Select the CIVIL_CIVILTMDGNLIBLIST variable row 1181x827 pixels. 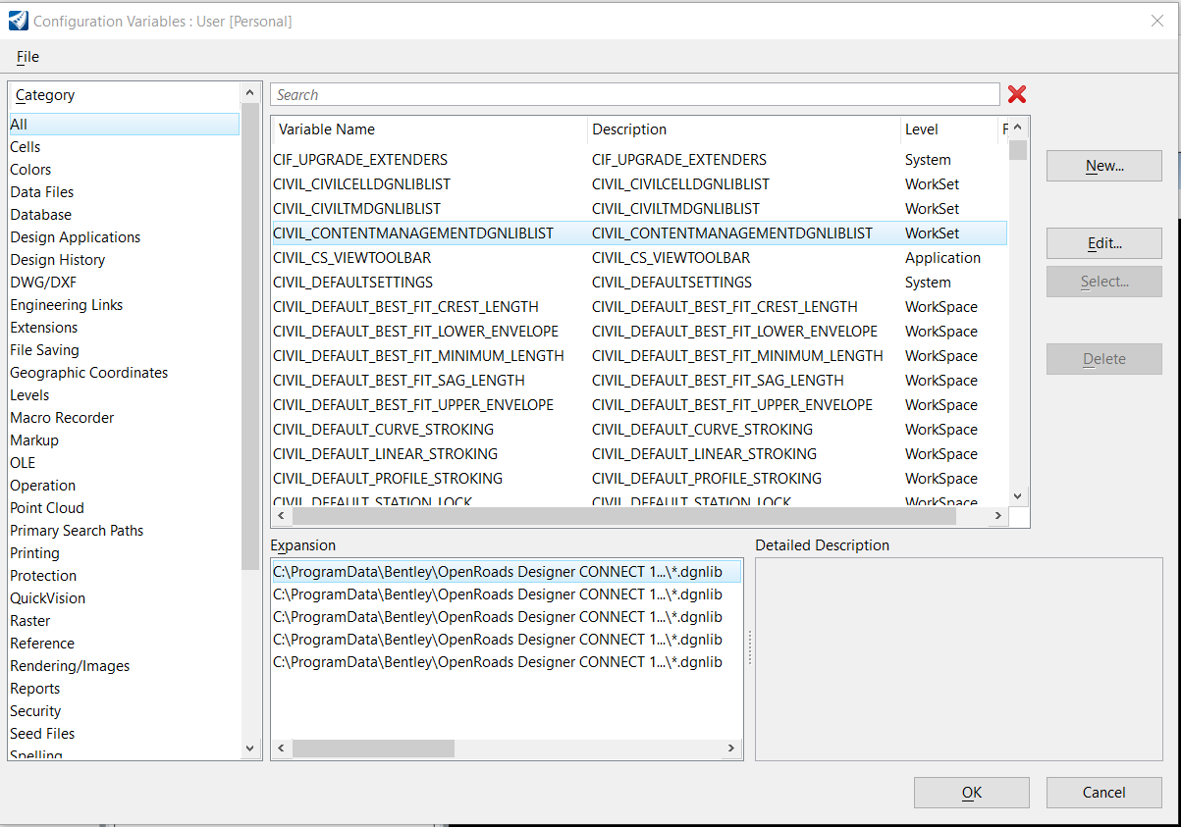click(x=639, y=209)
